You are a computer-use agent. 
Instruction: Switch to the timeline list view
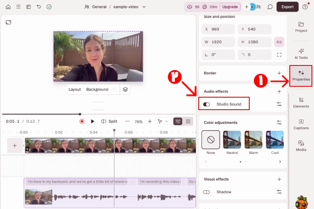(178, 121)
